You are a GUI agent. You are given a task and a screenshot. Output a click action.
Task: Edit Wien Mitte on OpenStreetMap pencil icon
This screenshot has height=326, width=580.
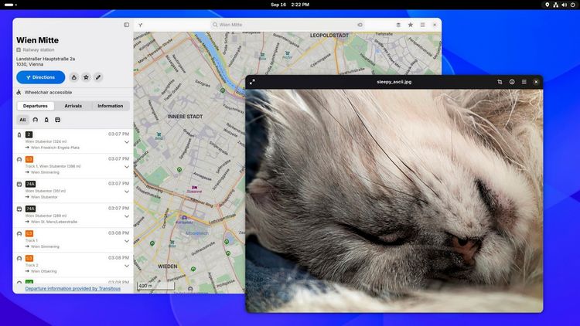[98, 77]
